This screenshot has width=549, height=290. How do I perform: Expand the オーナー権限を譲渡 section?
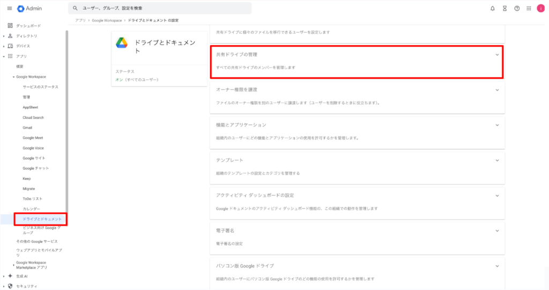(x=497, y=90)
